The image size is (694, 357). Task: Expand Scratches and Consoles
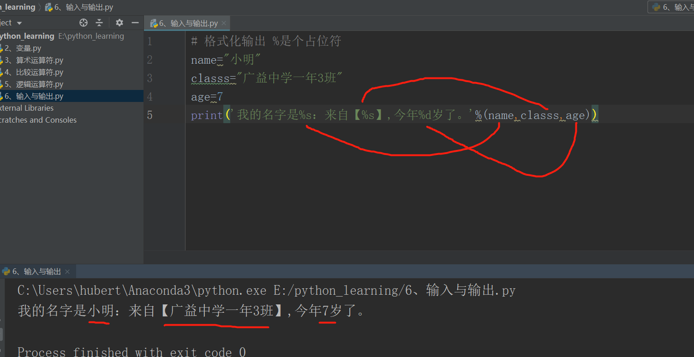pos(38,119)
